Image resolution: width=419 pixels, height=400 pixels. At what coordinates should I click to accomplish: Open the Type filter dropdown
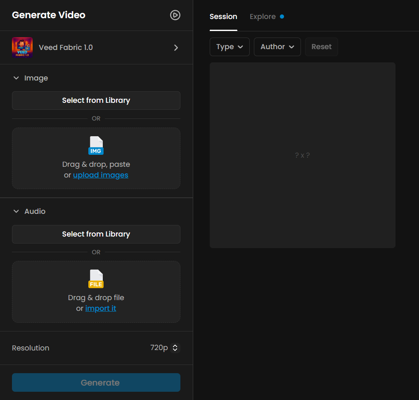[230, 47]
